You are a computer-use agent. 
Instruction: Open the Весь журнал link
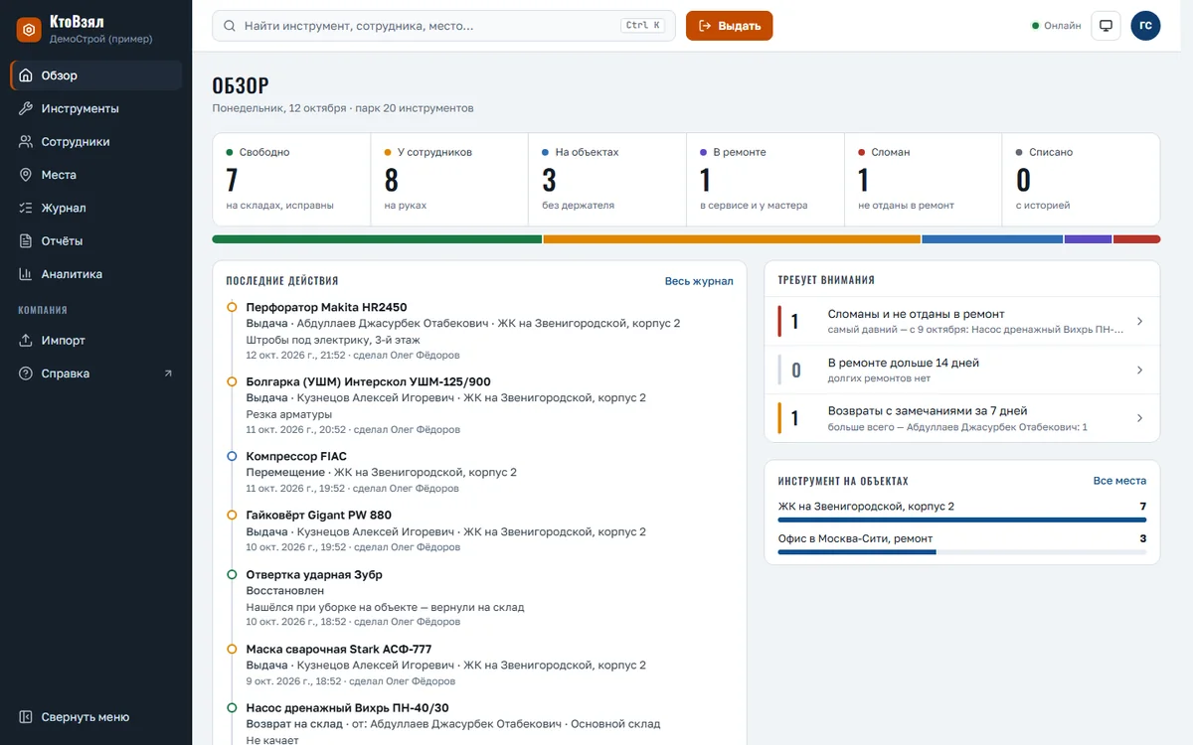[699, 281]
